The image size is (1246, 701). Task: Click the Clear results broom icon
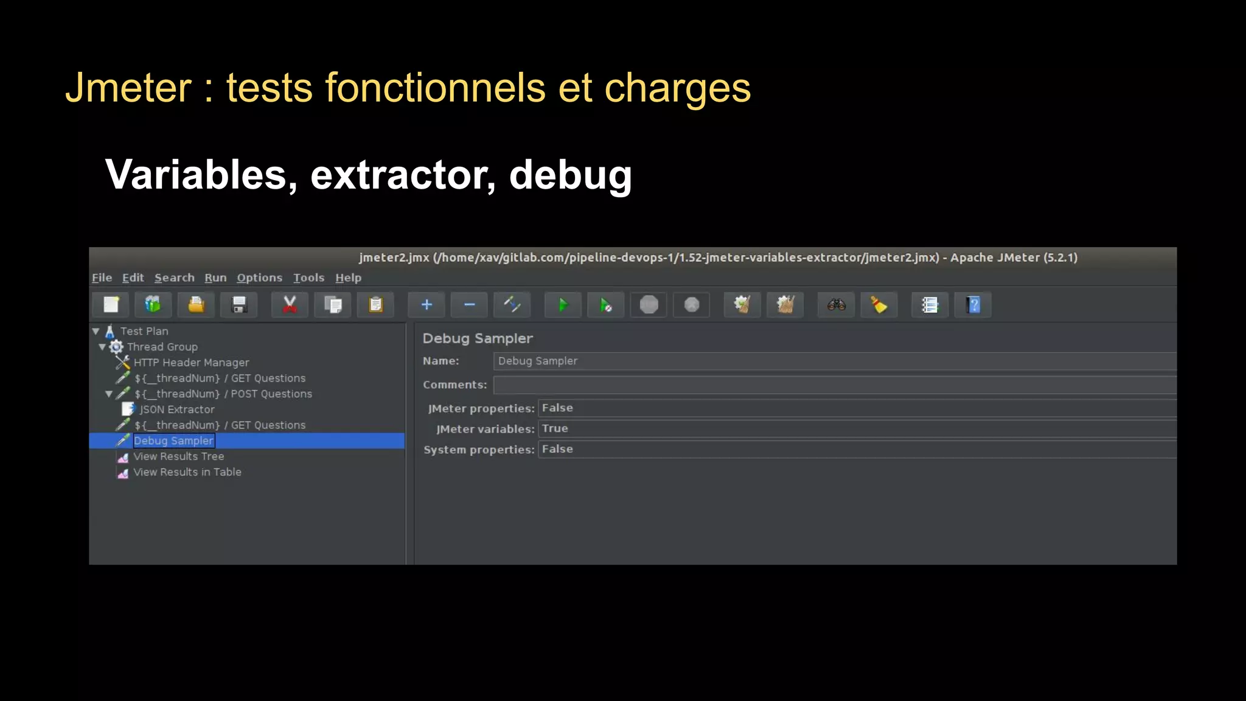tap(742, 305)
